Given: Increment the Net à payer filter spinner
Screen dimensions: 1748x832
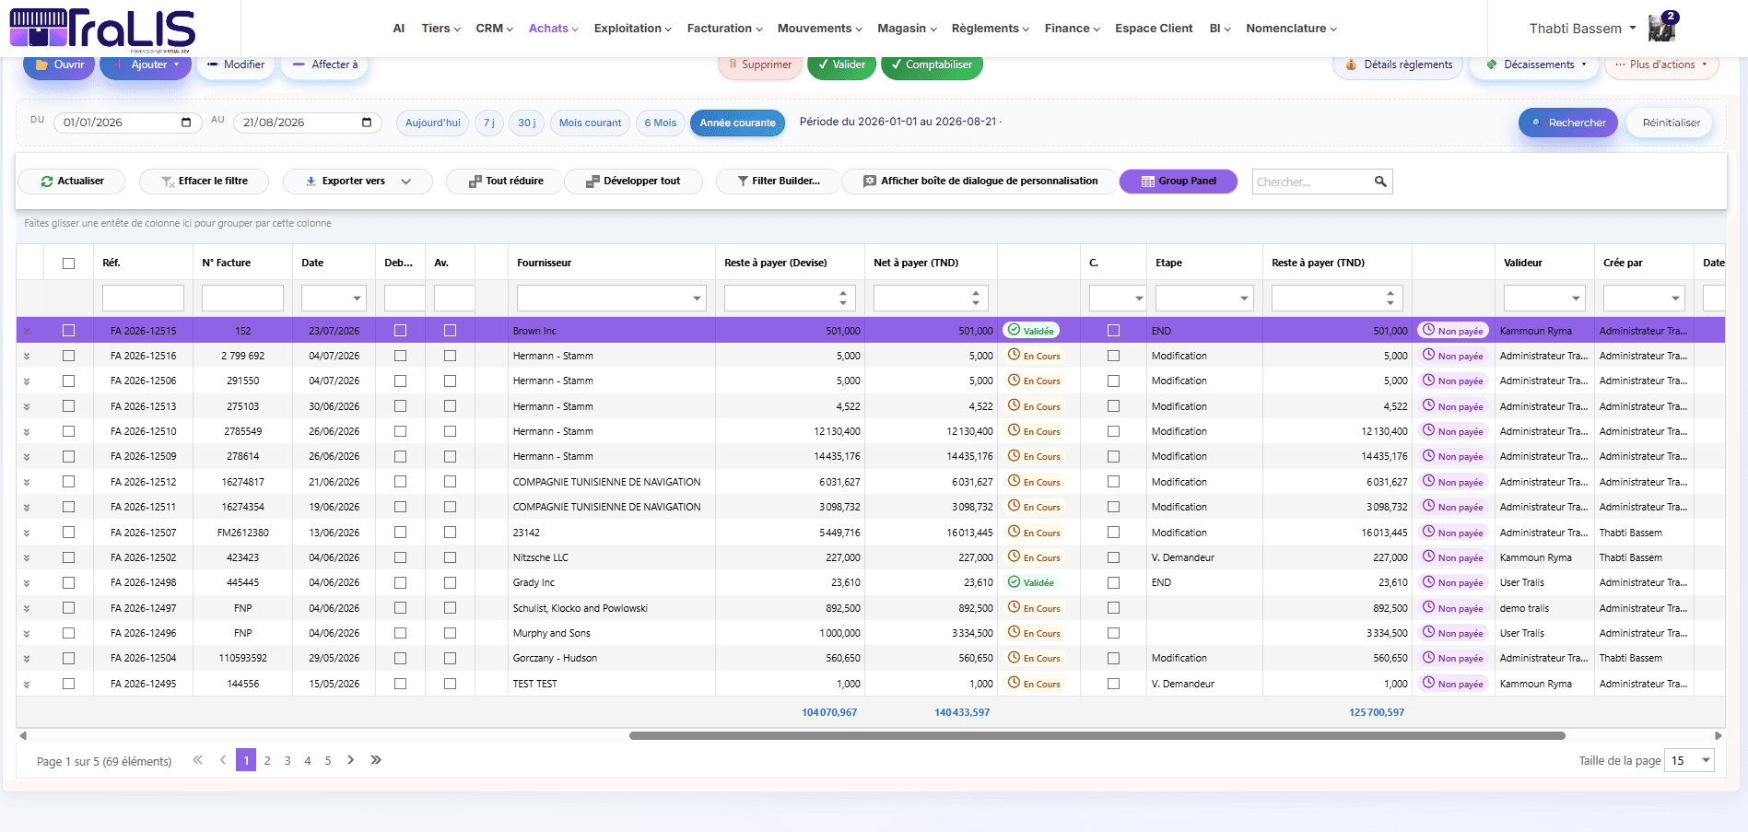Looking at the screenshot, I should 976,293.
